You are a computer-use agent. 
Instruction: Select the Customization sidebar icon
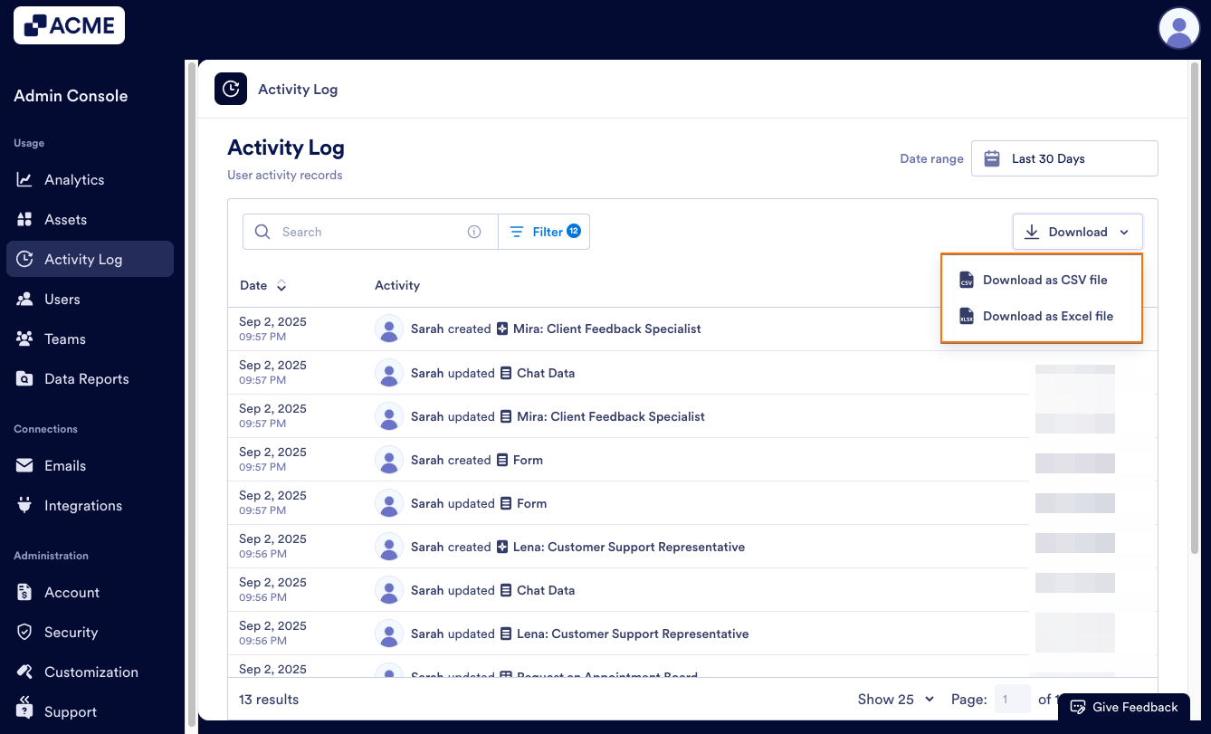click(x=28, y=672)
